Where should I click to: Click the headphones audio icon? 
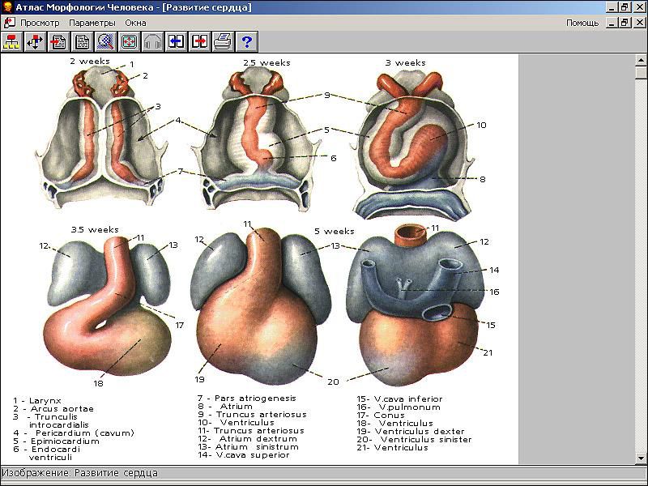click(x=152, y=41)
